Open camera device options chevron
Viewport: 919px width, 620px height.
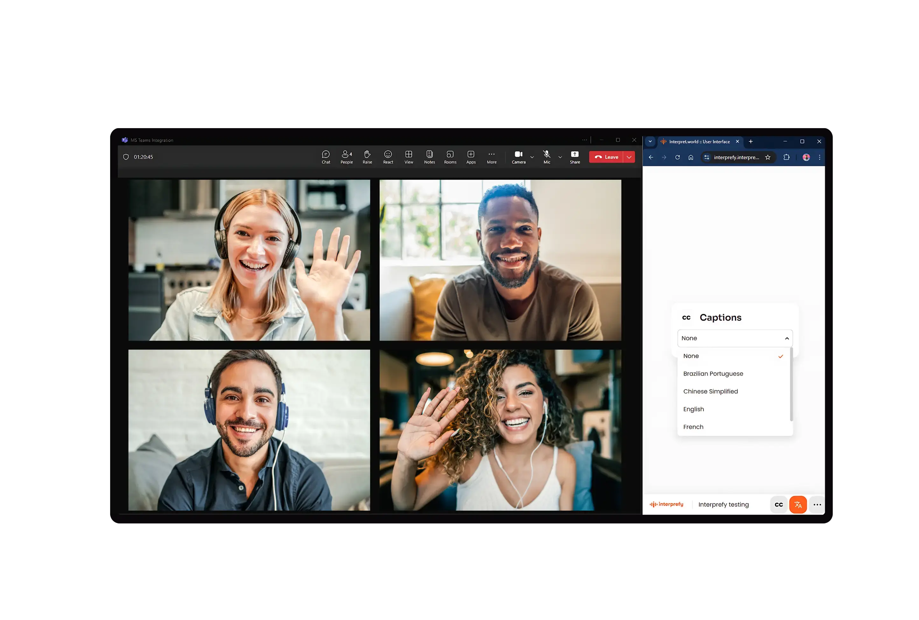tap(532, 157)
